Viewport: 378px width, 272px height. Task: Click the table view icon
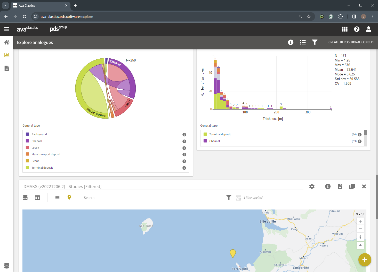(37, 198)
